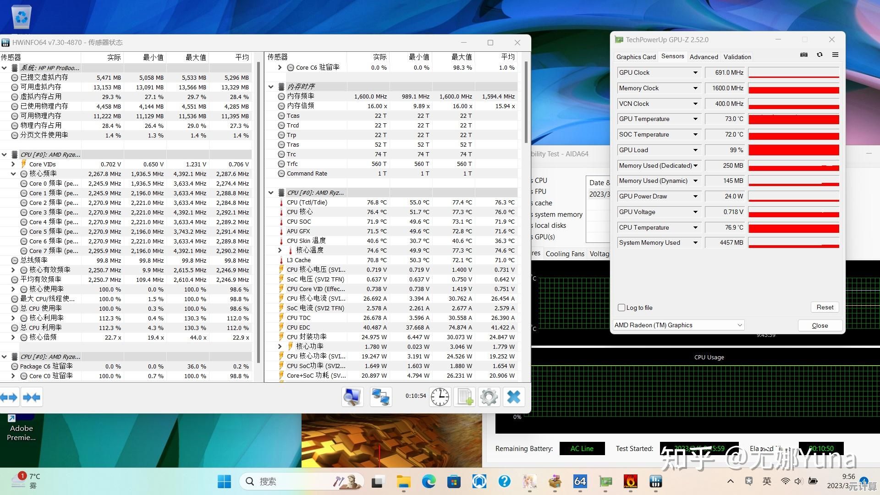Click the Close button in GPU-Z

click(820, 325)
